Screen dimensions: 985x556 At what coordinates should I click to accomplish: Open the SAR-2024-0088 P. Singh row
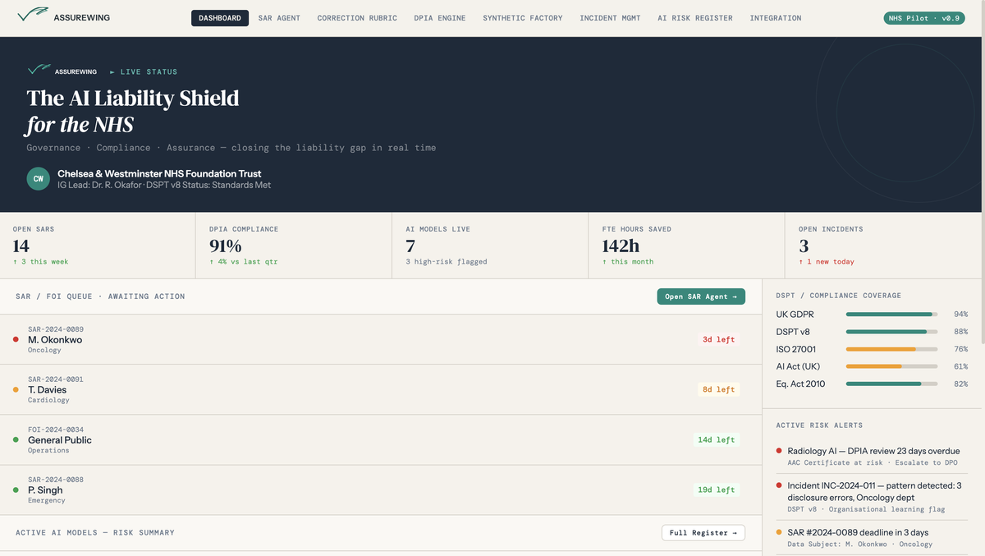click(x=381, y=489)
